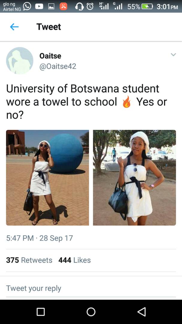The width and height of the screenshot is (182, 324).
Task: Open Oaitse's profile avatar
Action: pyautogui.click(x=19, y=61)
